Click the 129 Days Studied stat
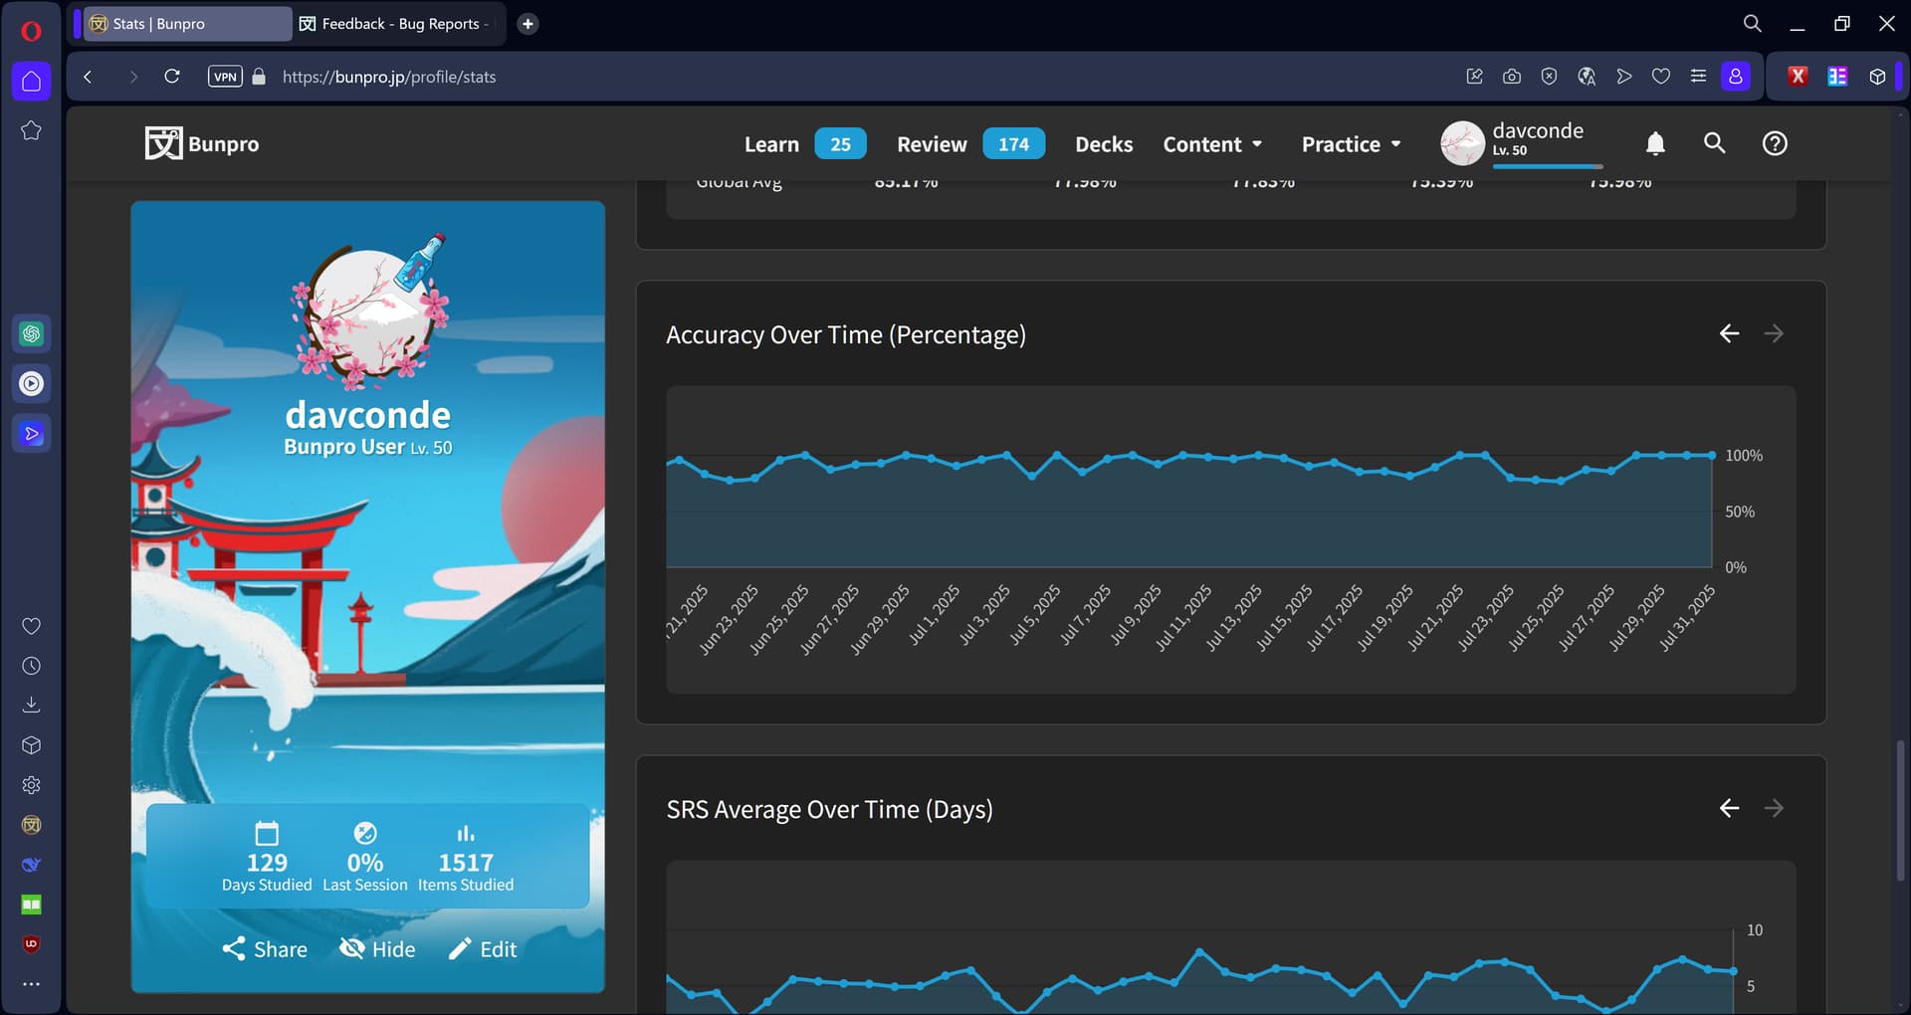1911x1015 pixels. (267, 858)
